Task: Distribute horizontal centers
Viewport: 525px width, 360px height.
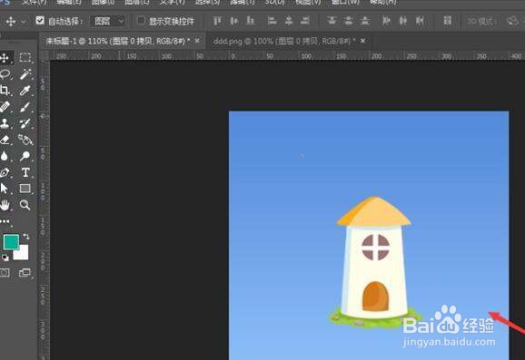Action: (403, 21)
